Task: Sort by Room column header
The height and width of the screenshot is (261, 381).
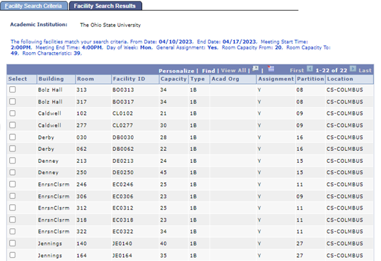Action: point(85,79)
